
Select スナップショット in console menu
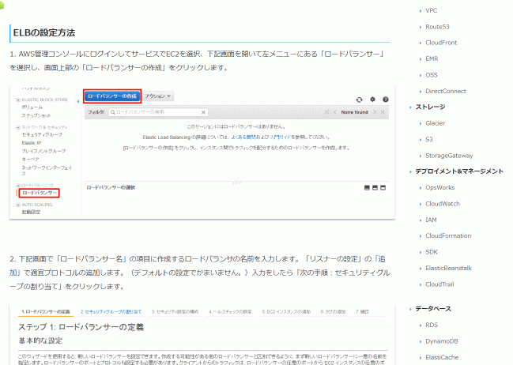pyautogui.click(x=36, y=115)
